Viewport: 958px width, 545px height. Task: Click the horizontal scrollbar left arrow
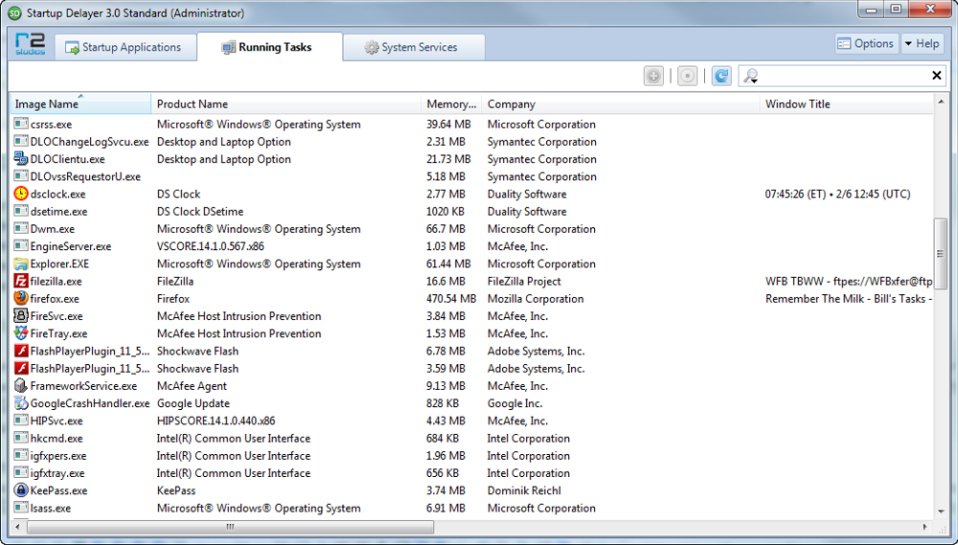pyautogui.click(x=18, y=527)
